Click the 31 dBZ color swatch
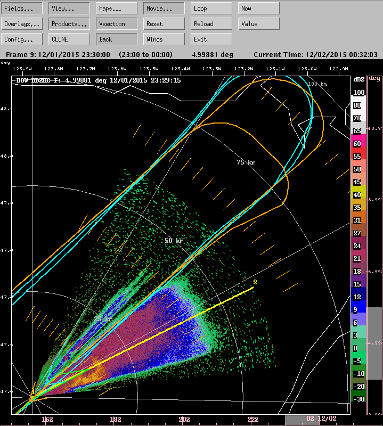Viewport: 383px width, 426px height. pyautogui.click(x=358, y=217)
